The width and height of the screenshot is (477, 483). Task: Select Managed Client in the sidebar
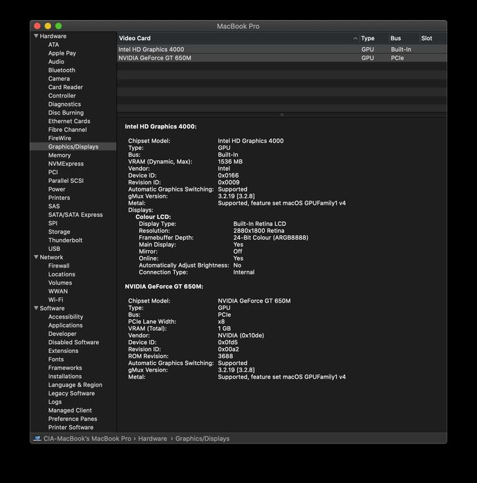point(70,410)
